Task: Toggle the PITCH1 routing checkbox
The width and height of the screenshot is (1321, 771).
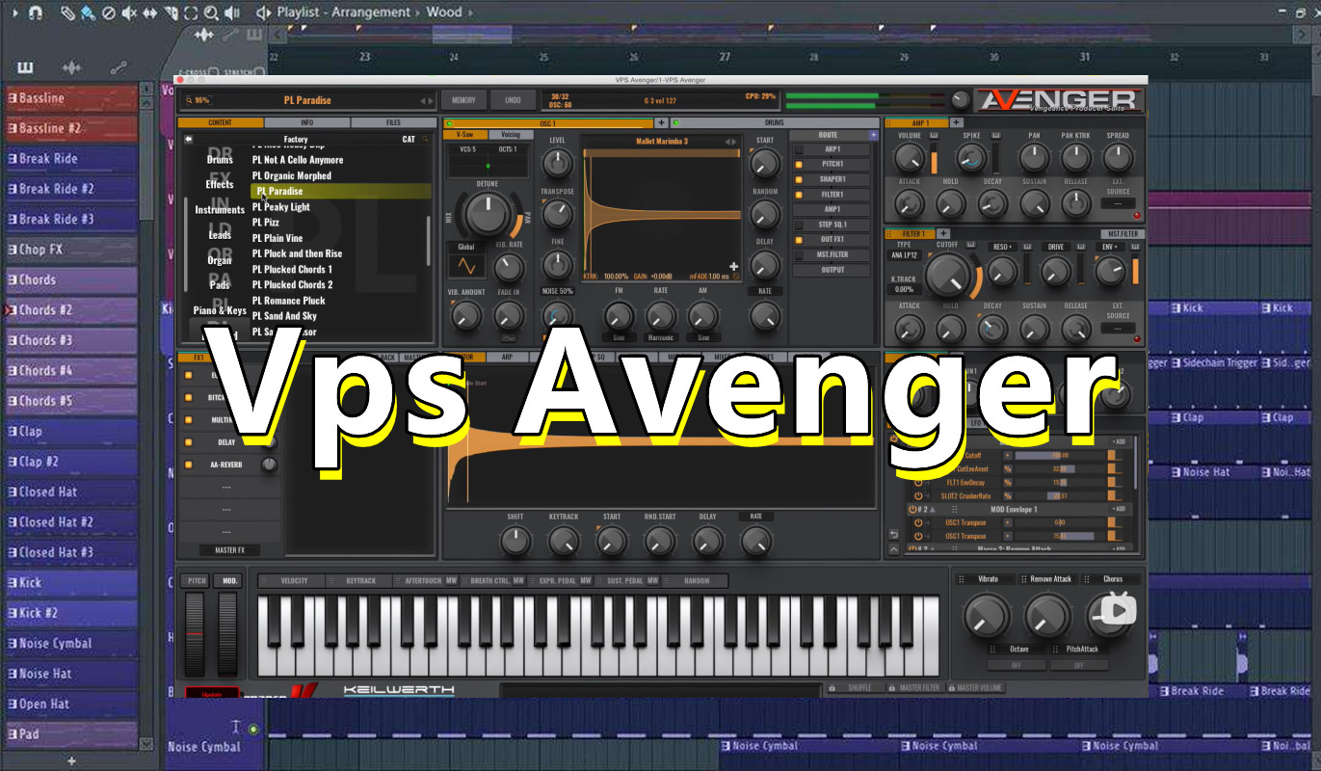Action: [x=798, y=164]
